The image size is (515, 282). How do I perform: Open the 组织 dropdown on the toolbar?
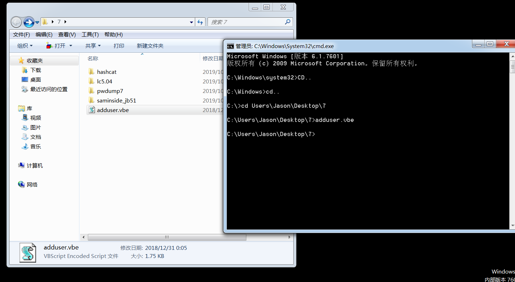[25, 46]
